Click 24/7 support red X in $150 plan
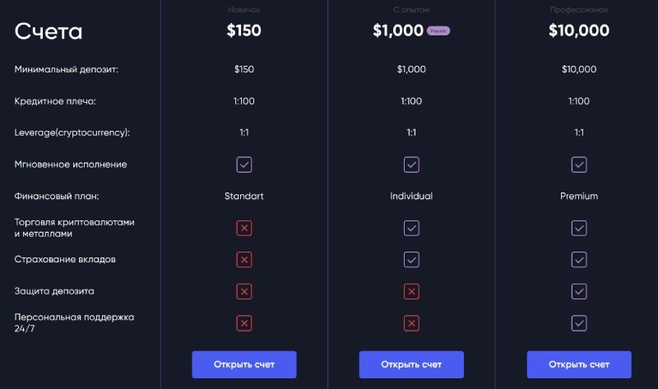The width and height of the screenshot is (658, 389). coord(244,323)
